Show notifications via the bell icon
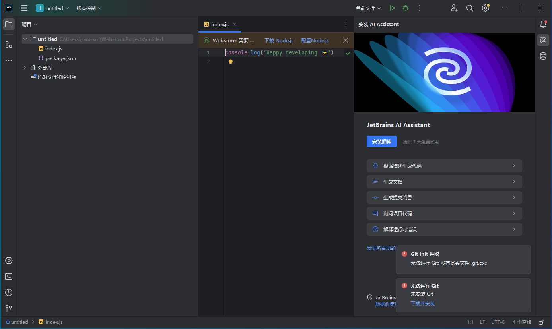The image size is (552, 329). 543,24
